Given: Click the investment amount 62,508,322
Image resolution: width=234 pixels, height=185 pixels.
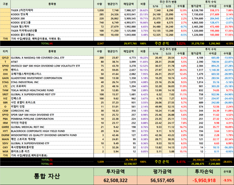Looking at the screenshot, I should tap(116, 180).
